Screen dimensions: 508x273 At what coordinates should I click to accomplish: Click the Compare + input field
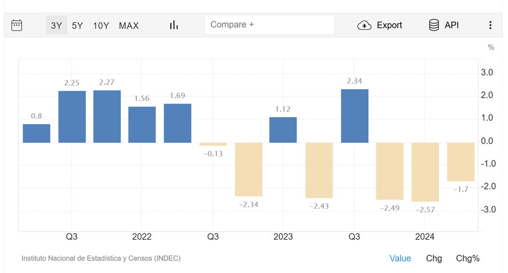point(269,25)
